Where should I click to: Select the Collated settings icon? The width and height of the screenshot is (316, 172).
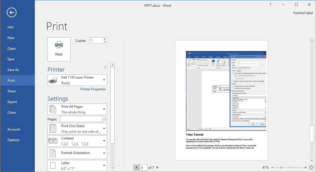53,141
